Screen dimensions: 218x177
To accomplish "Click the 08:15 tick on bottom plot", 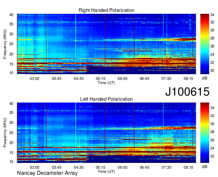I will pos(189,167).
